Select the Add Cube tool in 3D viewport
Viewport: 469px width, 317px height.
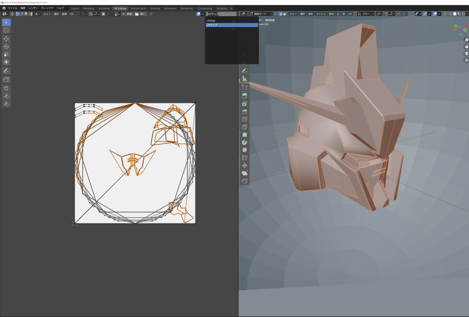(245, 87)
